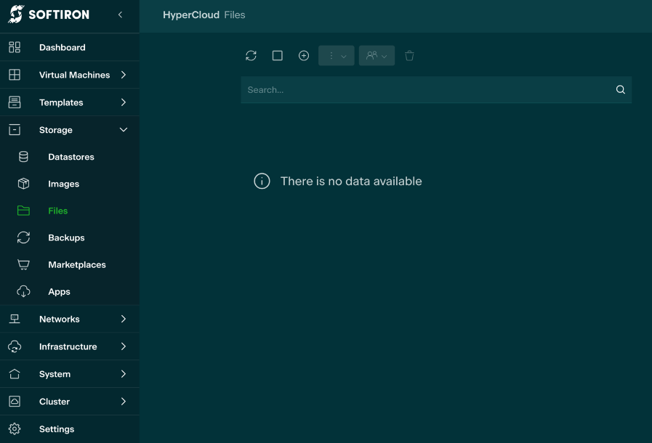Open the Dashboard menu item
This screenshot has width=652, height=443.
[x=62, y=47]
